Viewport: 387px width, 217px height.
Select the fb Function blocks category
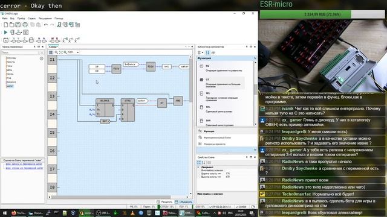[227, 137]
